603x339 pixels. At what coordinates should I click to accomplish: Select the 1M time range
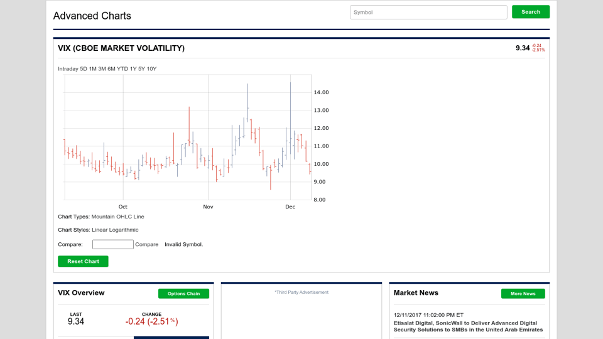coord(92,69)
